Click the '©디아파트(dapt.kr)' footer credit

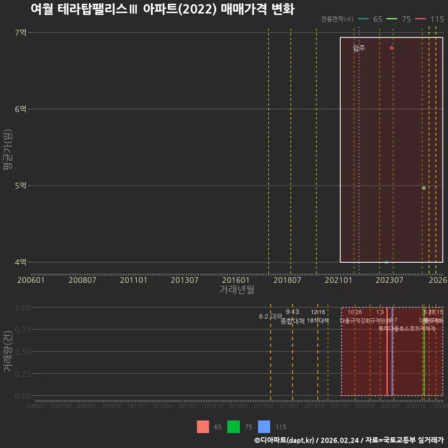284,440
